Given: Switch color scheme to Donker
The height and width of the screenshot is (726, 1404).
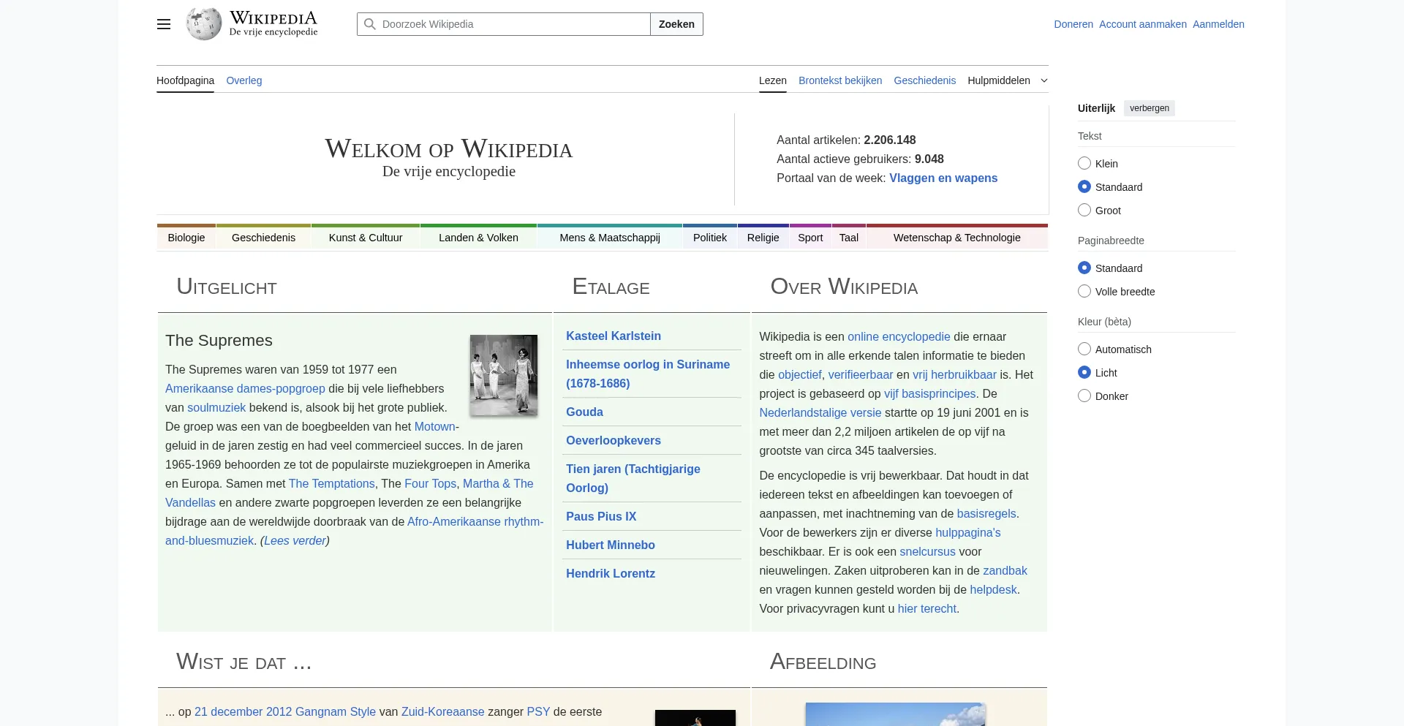Looking at the screenshot, I should pos(1084,396).
